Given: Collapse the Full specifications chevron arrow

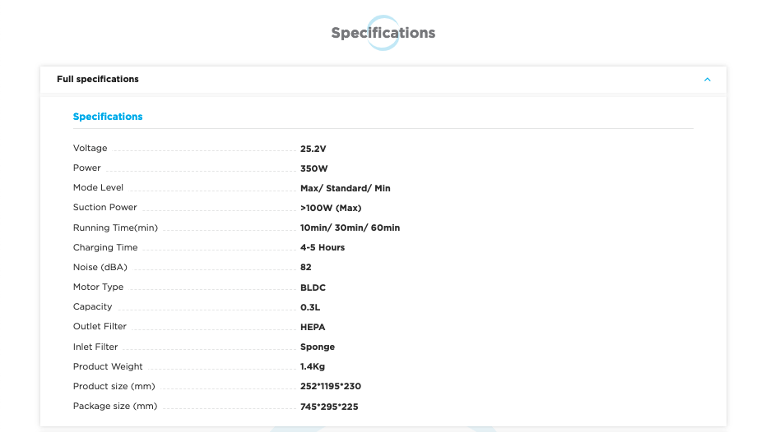Looking at the screenshot, I should [x=707, y=80].
